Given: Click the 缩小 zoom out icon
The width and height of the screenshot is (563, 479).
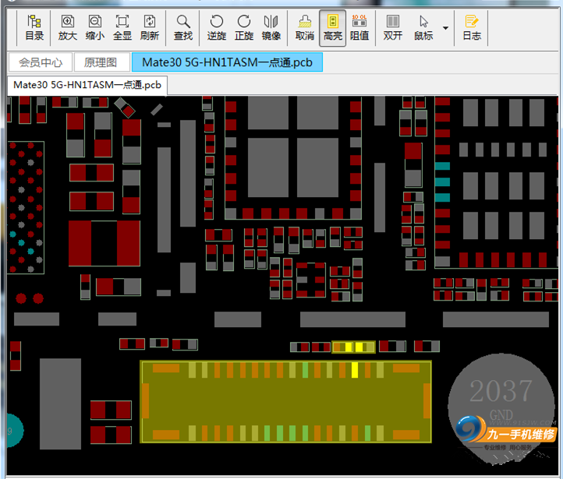Looking at the screenshot, I should coord(95,28).
